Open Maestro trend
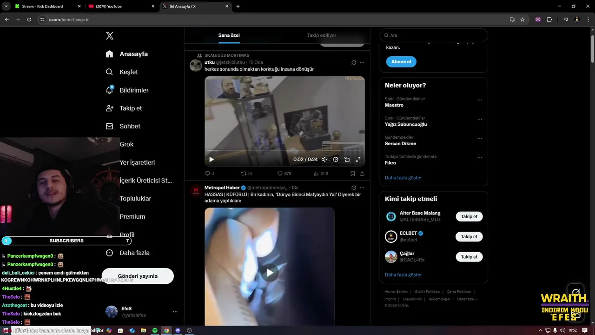This screenshot has height=335, width=595. [394, 105]
